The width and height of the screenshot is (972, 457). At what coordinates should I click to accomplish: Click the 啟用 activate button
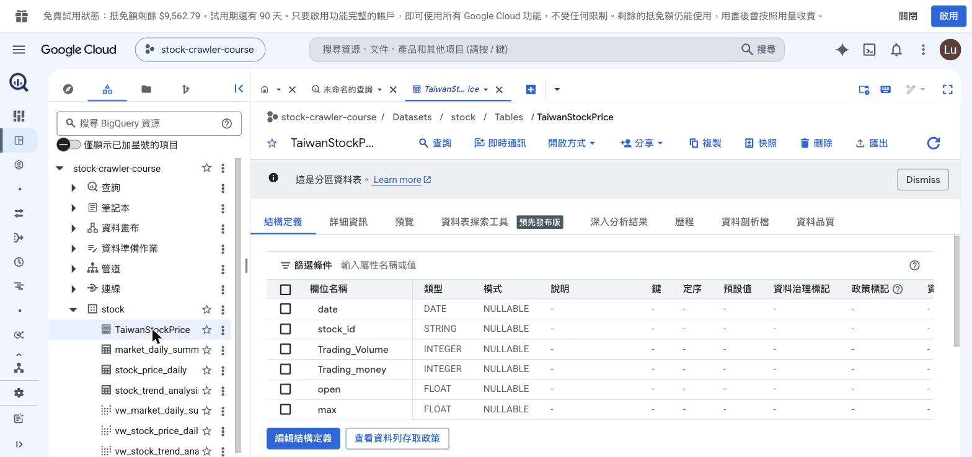948,16
